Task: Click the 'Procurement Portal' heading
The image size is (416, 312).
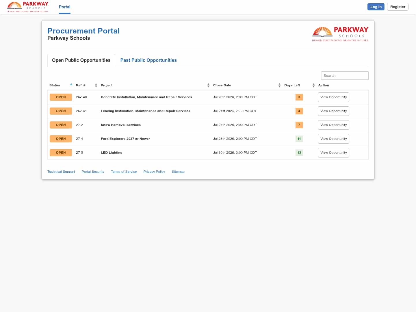Action: click(x=83, y=31)
